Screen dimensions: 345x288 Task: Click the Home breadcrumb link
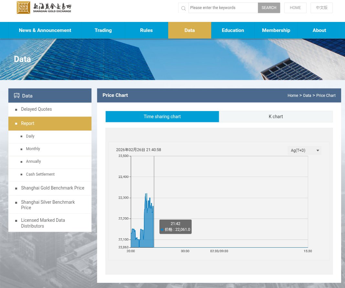pyautogui.click(x=293, y=96)
